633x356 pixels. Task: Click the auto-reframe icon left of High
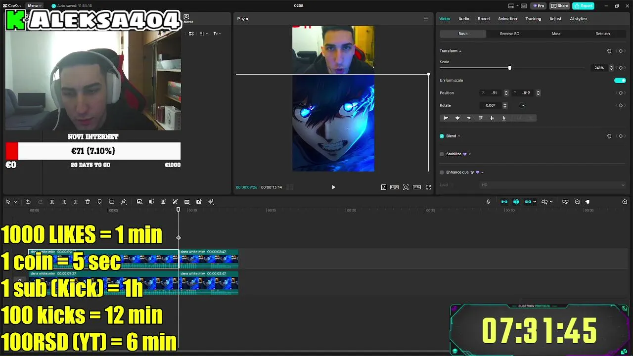(383, 187)
